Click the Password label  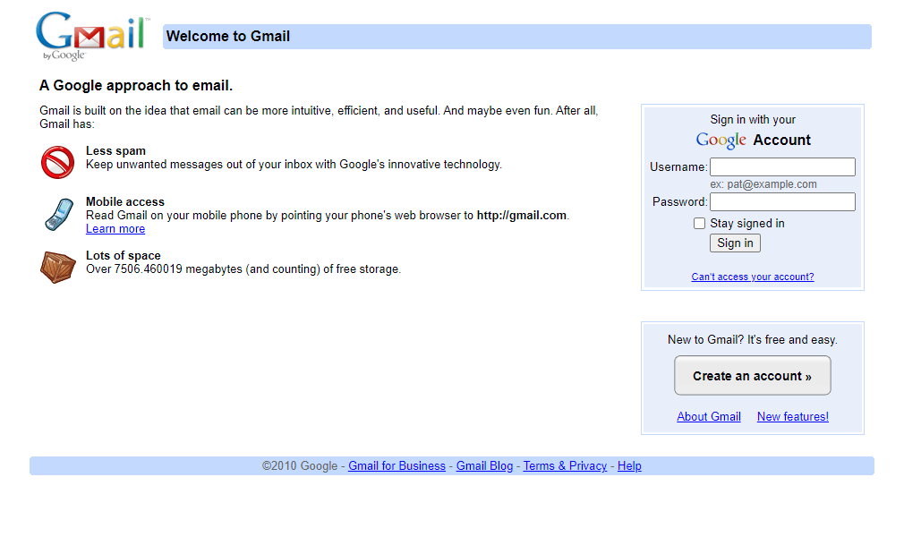pos(679,202)
